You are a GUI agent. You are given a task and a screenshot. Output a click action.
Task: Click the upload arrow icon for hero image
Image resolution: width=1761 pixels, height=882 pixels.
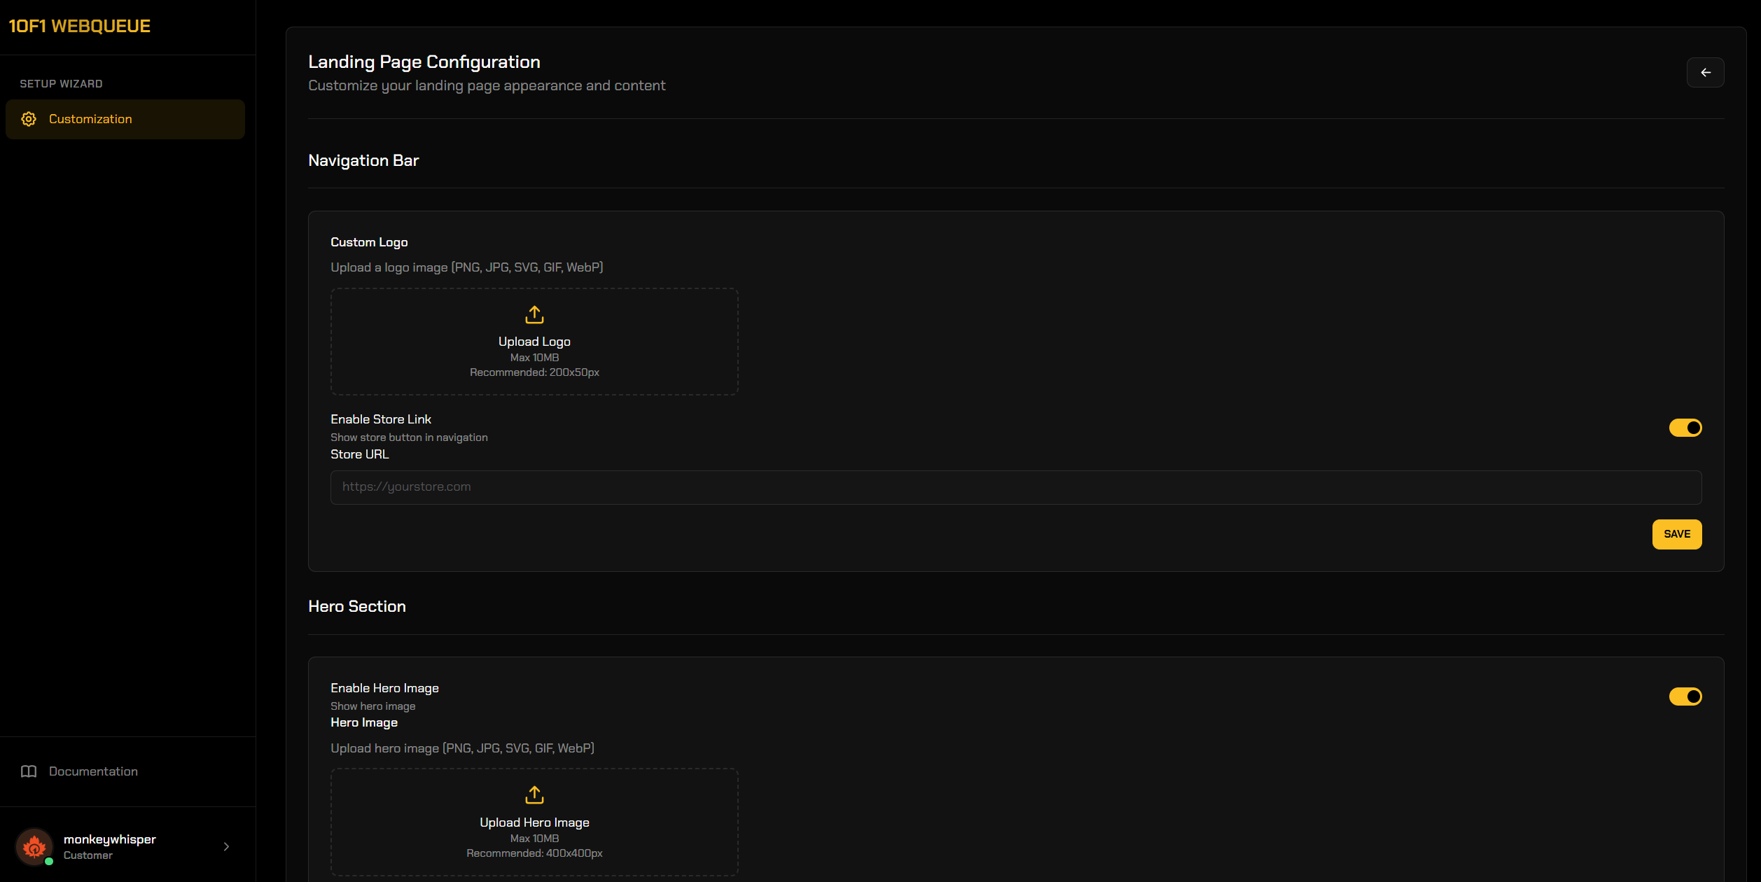(534, 795)
